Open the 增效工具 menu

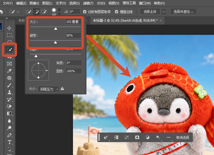click(x=129, y=3)
